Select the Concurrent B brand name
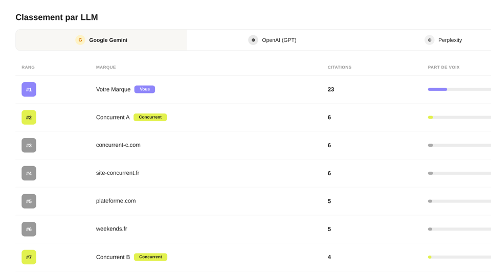The height and width of the screenshot is (276, 491). click(113, 257)
